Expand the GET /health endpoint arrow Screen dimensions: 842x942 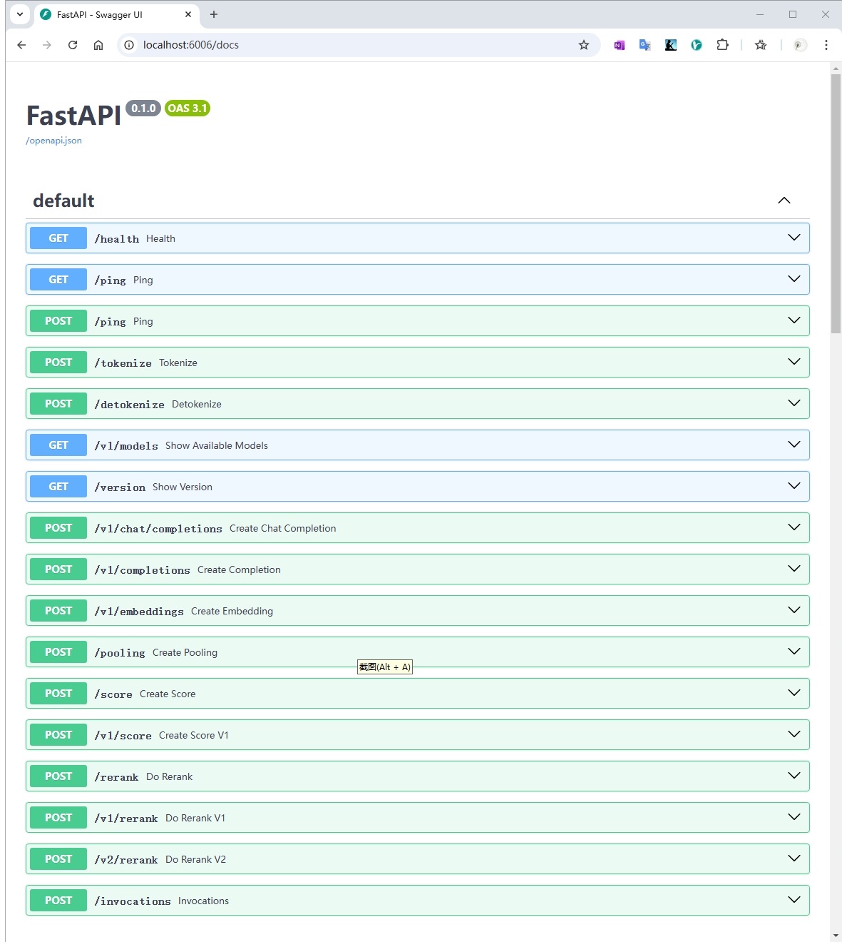pyautogui.click(x=794, y=238)
